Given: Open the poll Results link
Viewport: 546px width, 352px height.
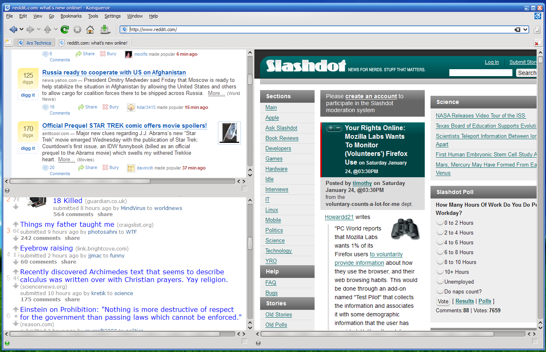Looking at the screenshot, I should 465,301.
